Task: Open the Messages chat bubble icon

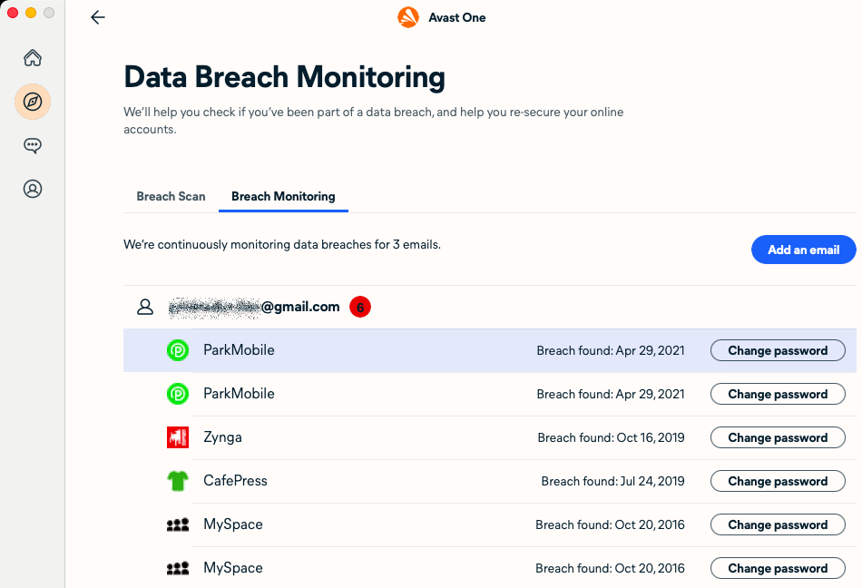Action: [x=33, y=145]
